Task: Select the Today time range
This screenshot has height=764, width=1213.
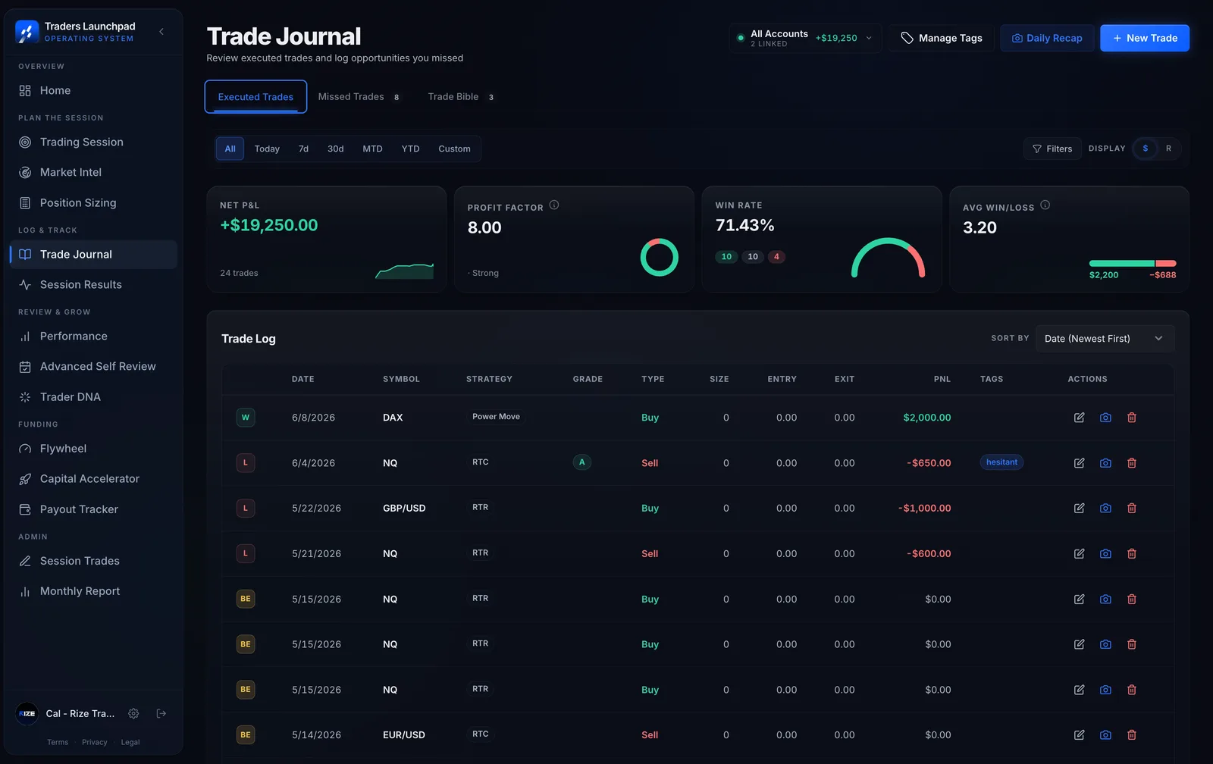Action: pyautogui.click(x=267, y=149)
